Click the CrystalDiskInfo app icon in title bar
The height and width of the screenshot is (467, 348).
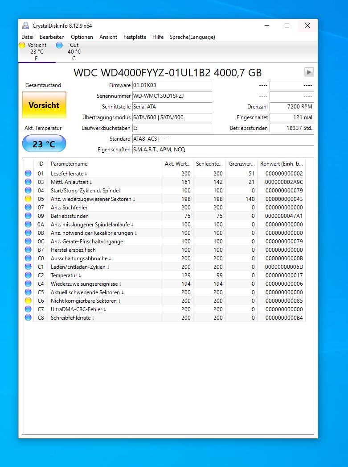(25, 25)
